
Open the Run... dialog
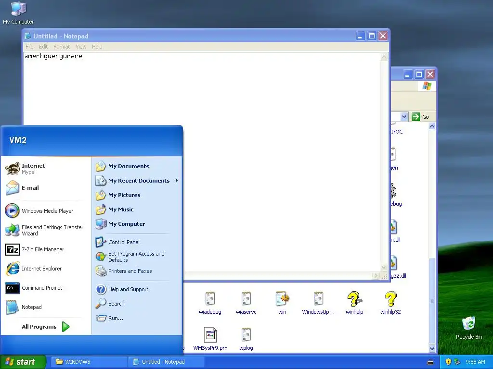click(x=137, y=318)
